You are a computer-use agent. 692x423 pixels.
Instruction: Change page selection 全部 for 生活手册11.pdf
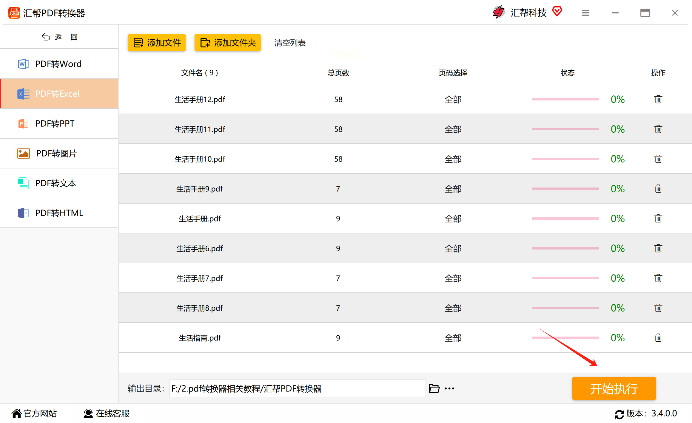453,129
